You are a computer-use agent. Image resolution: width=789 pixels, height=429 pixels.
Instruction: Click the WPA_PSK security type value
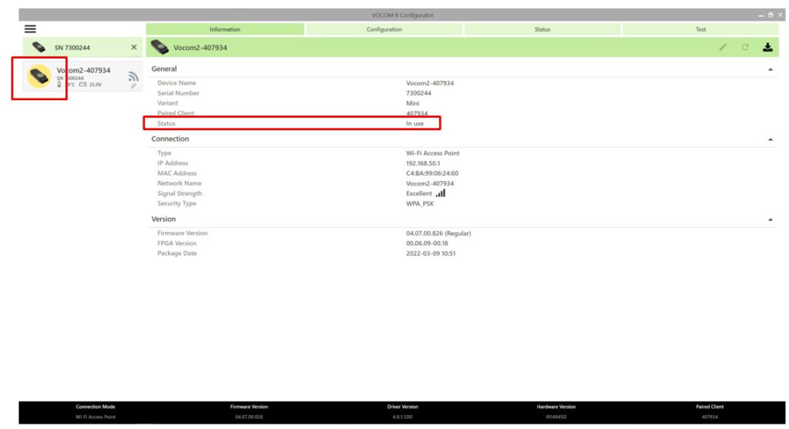point(420,203)
